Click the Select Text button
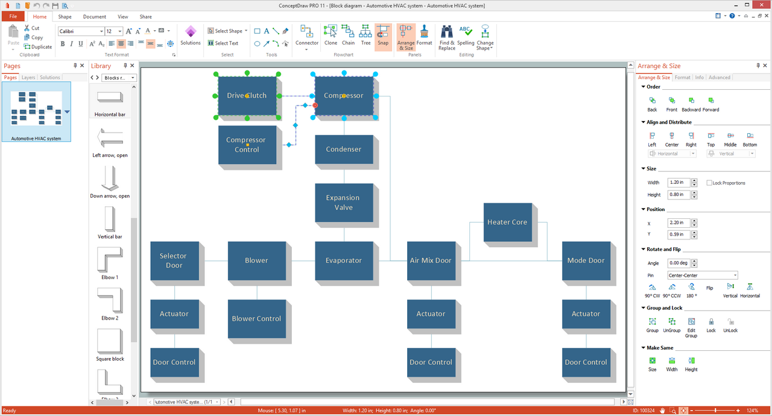The image size is (772, 416). (223, 43)
